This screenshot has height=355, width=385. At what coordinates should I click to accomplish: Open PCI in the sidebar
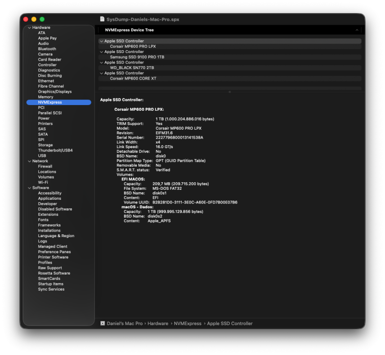pyautogui.click(x=41, y=107)
